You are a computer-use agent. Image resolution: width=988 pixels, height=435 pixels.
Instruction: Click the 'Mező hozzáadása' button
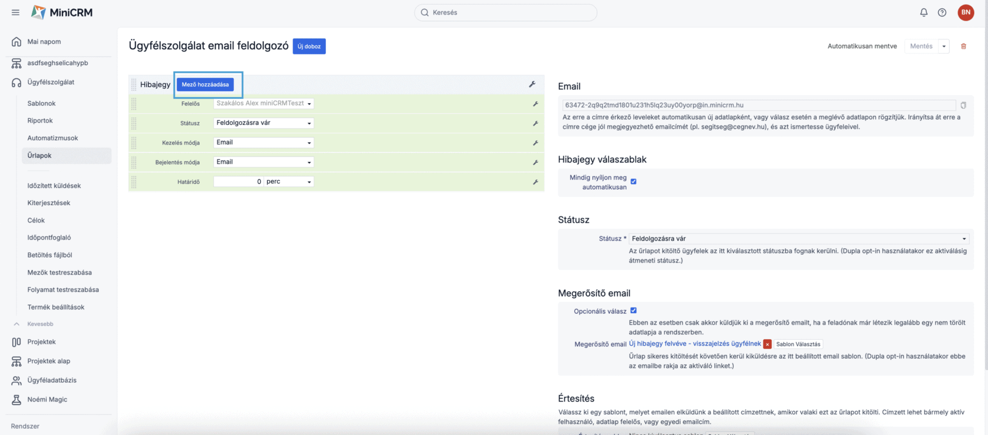pyautogui.click(x=205, y=84)
